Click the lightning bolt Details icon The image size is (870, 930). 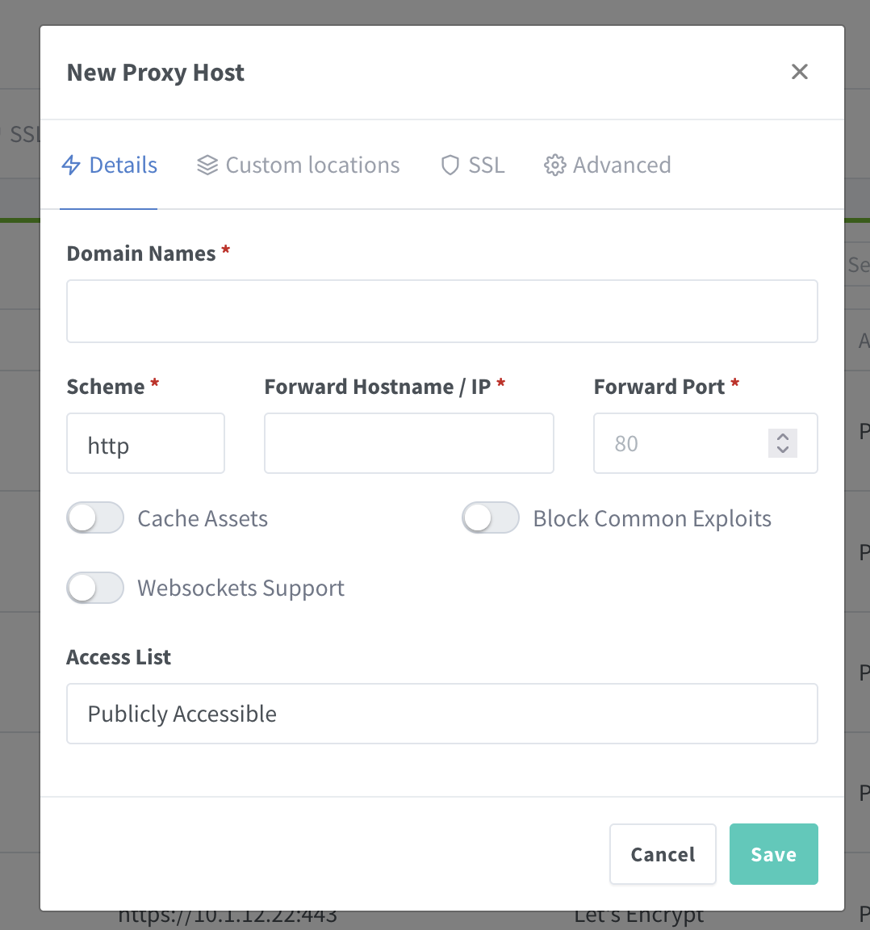[71, 165]
